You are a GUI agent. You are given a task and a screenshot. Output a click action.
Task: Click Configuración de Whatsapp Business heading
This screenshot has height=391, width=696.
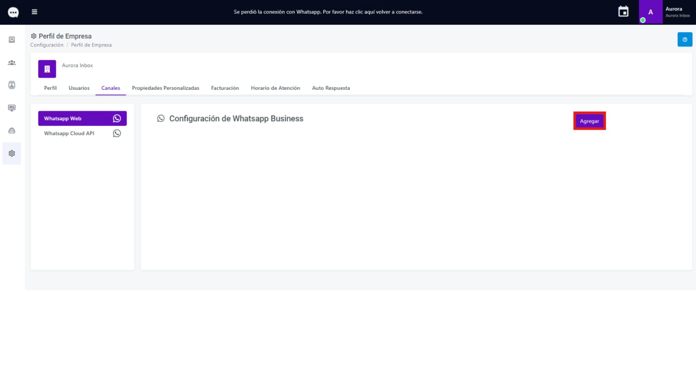236,118
